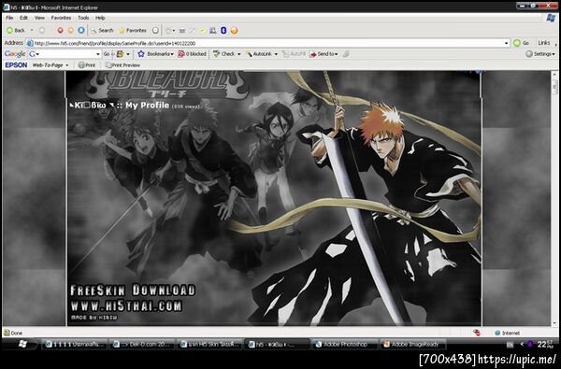Expand the address bar dropdown
Screen dimensions: 561x369
(506, 43)
